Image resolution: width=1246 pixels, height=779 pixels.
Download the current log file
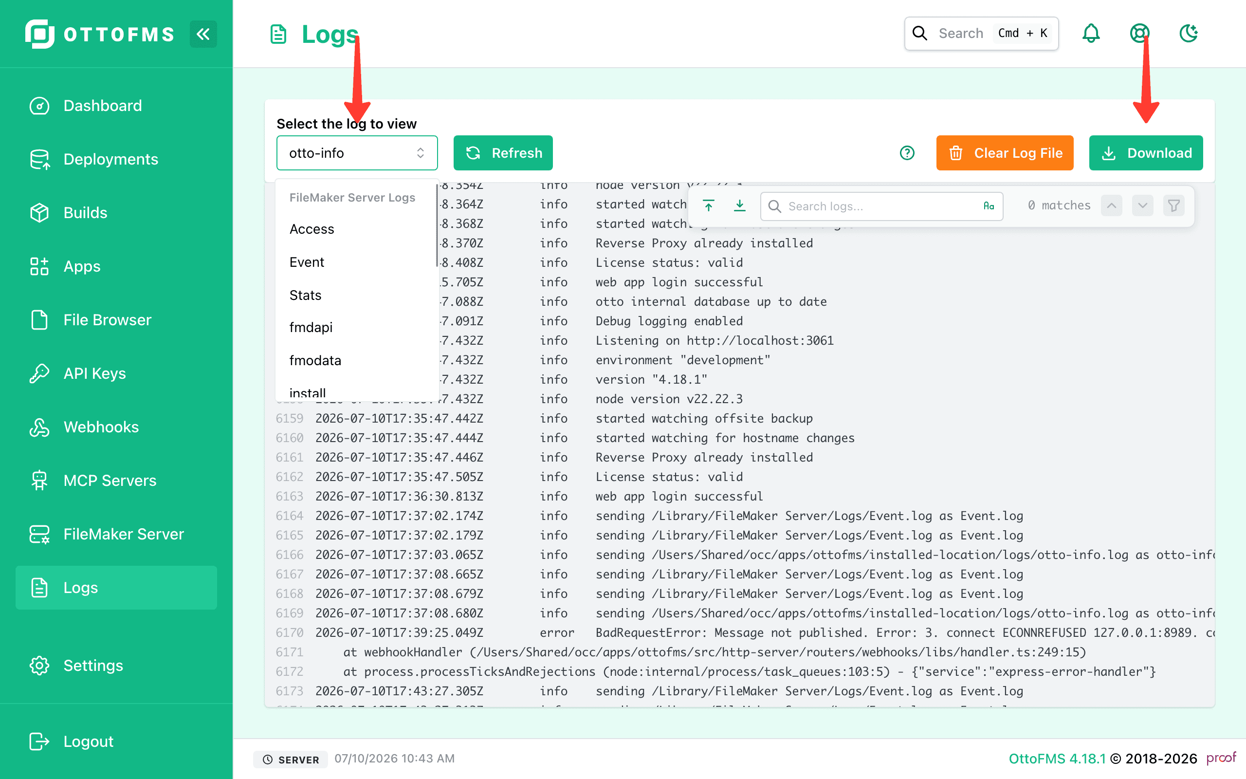(1146, 153)
